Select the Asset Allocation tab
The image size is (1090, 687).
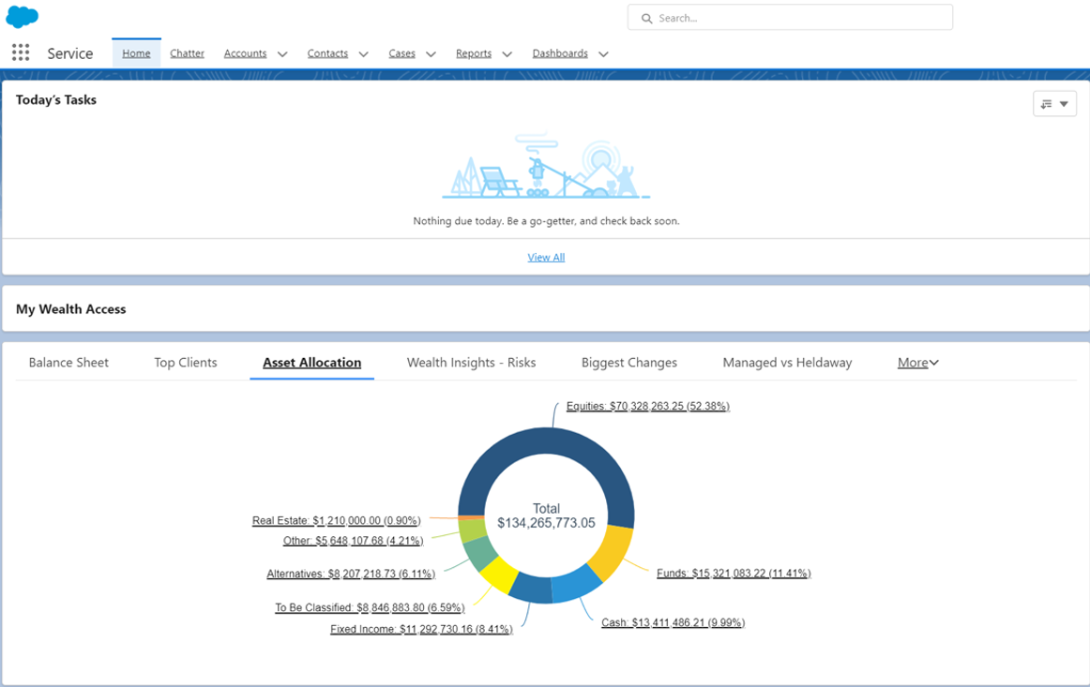(312, 363)
